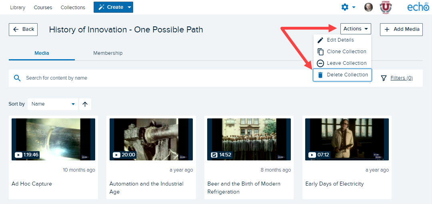Click the echo360 logo
Image resolution: width=432 pixels, height=204 pixels.
tap(418, 7)
